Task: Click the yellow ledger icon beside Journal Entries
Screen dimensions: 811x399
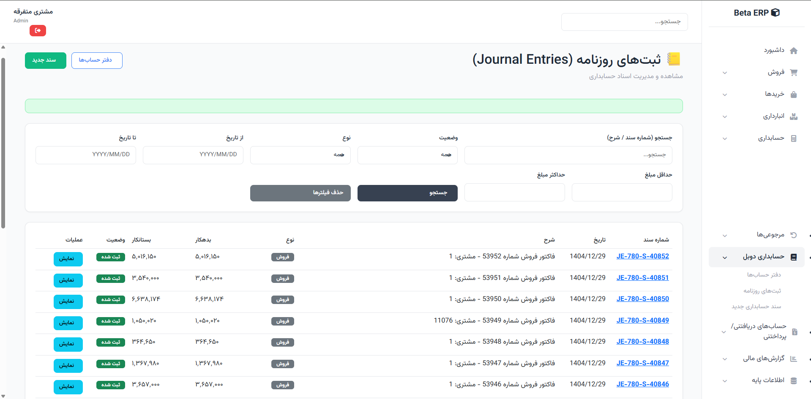Action: coord(674,59)
